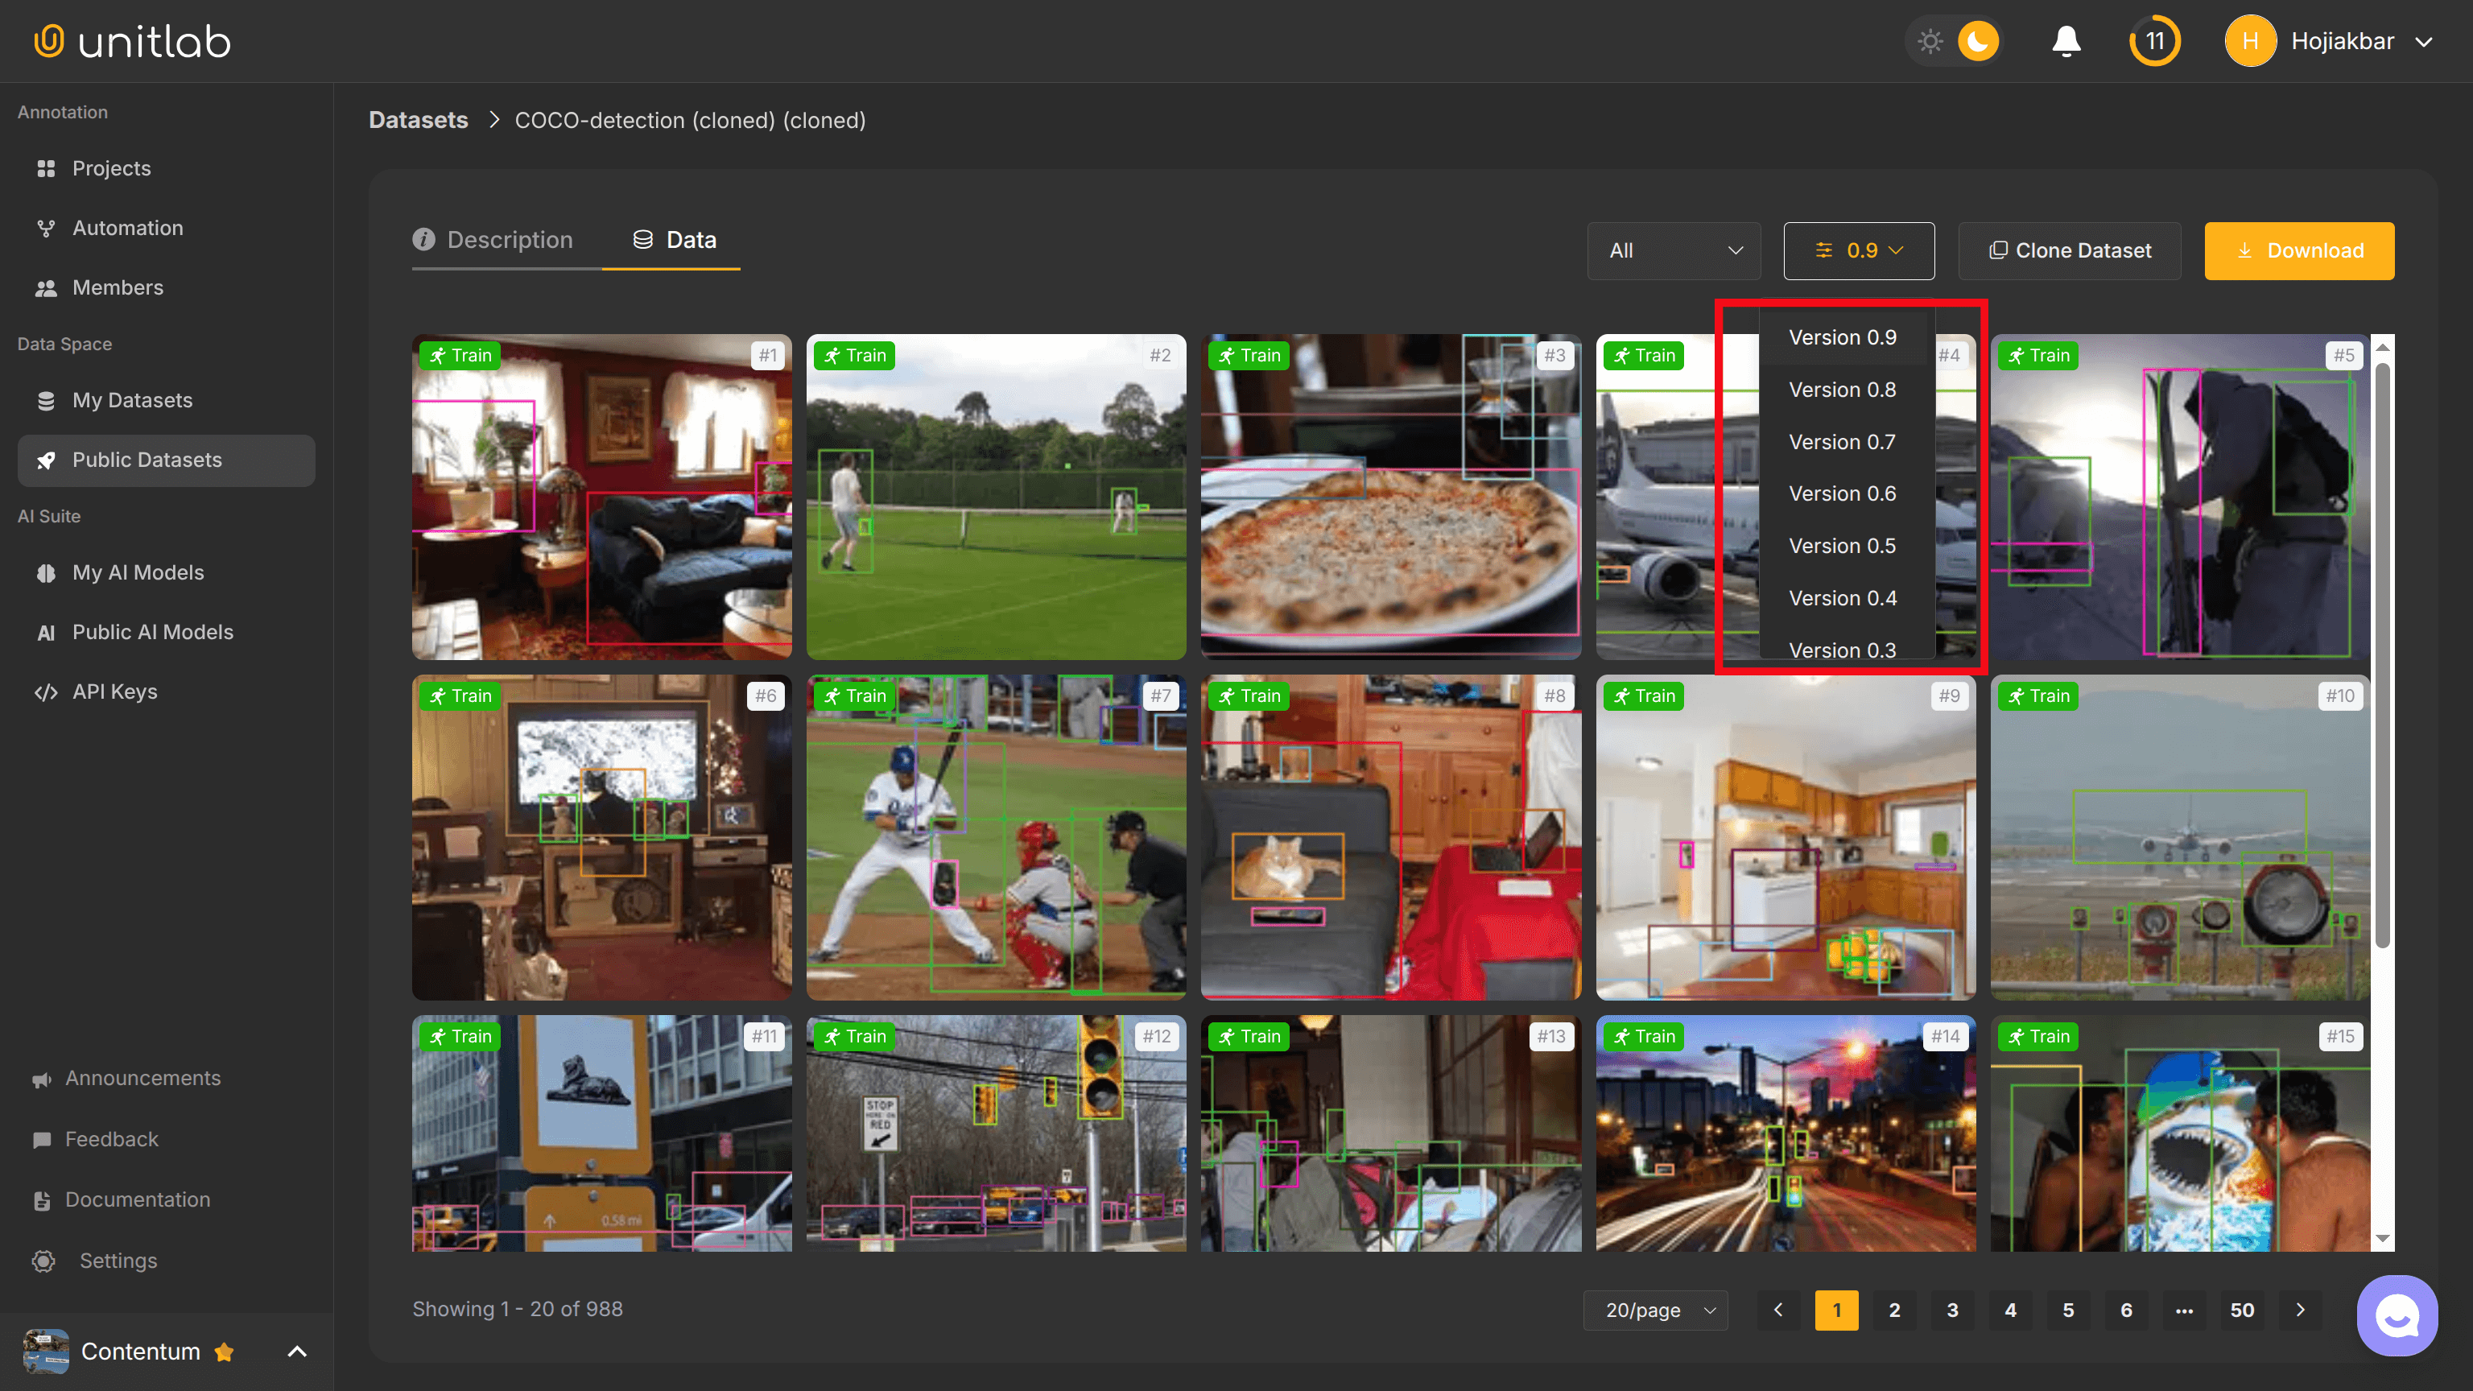Open the chat support bubble
Viewport: 2473px width, 1391px height.
pyautogui.click(x=2397, y=1315)
